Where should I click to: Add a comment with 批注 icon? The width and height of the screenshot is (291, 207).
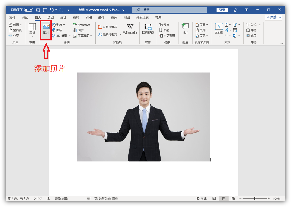click(185, 29)
